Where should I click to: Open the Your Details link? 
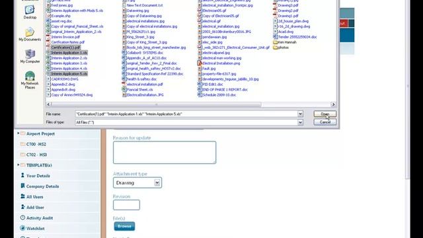38,176
